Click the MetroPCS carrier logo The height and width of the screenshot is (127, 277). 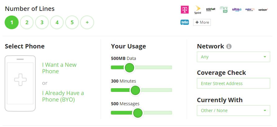pyautogui.click(x=250, y=10)
